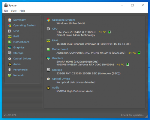
Task: Click the NVIDIA High Definition Audio text
Action: pyautogui.click(x=75, y=91)
